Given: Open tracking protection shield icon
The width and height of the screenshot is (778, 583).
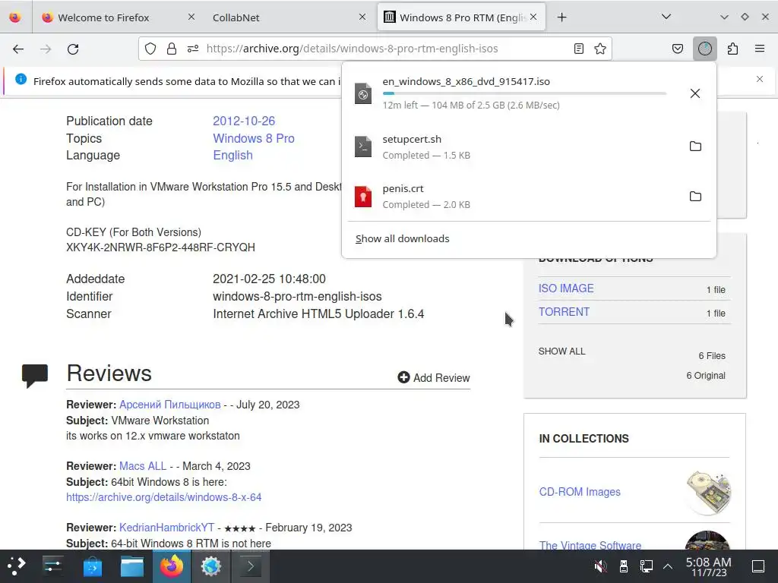Looking at the screenshot, I should pos(150,49).
